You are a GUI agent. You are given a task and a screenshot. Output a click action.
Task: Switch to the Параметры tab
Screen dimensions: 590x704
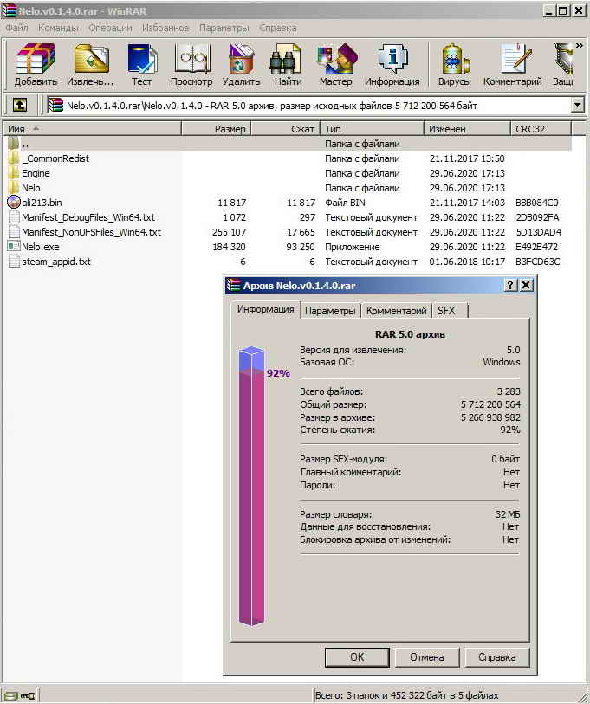(x=330, y=311)
